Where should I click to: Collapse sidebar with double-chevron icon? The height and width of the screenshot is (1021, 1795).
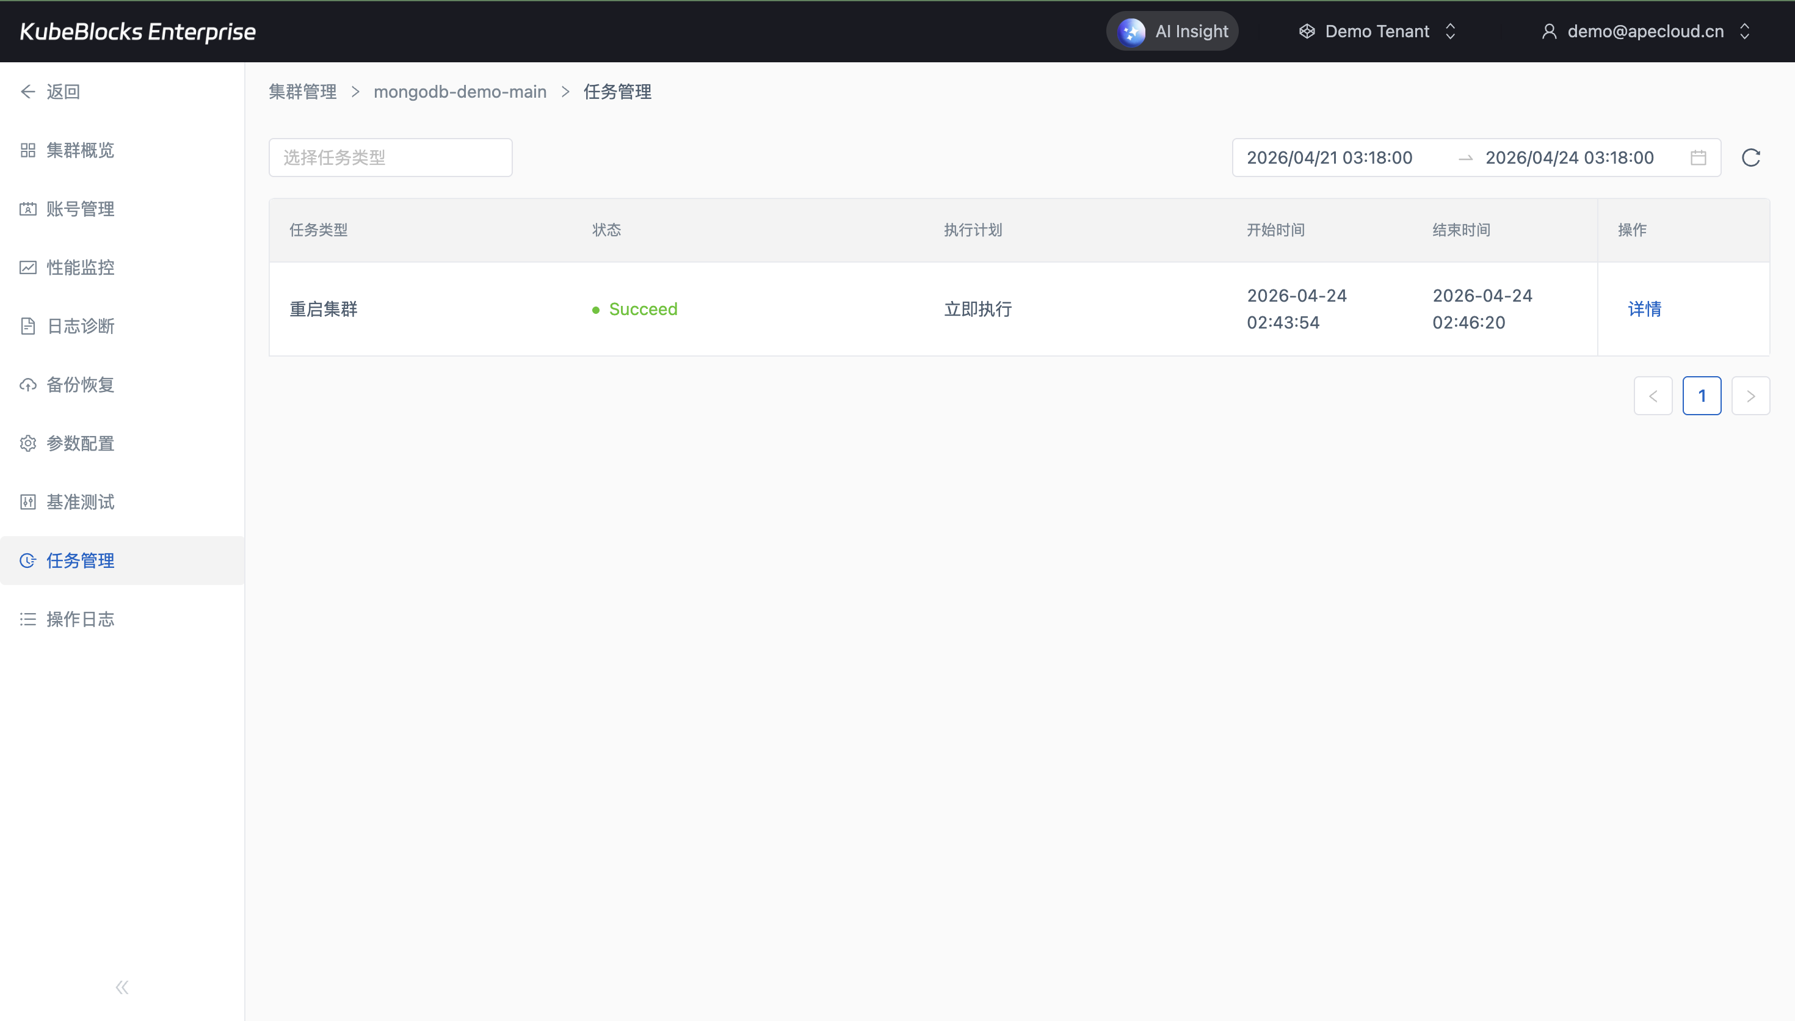[122, 987]
